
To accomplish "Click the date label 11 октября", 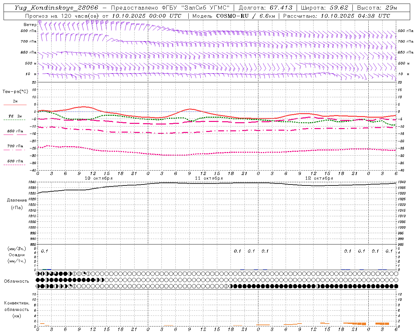I will (209, 178).
